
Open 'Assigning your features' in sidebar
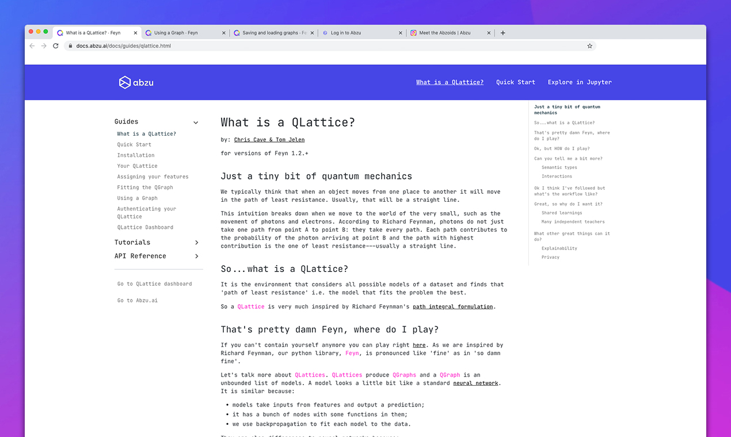point(153,177)
